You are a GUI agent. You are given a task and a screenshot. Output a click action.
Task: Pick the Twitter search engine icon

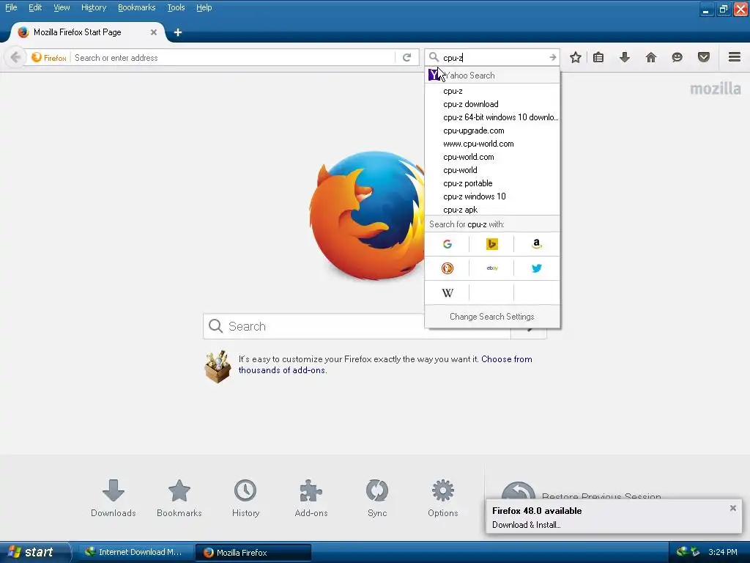pos(537,268)
